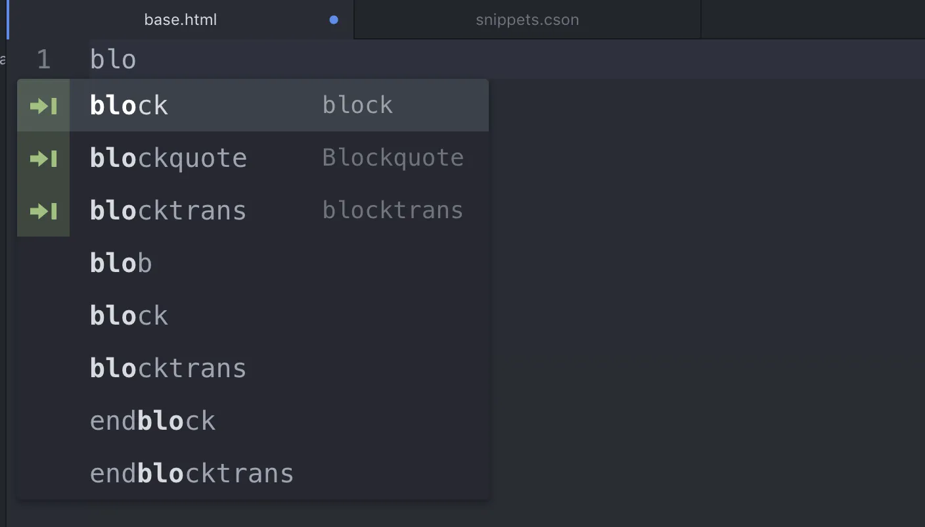
Task: Select the highlighted block snippet suggestion
Action: (x=129, y=106)
